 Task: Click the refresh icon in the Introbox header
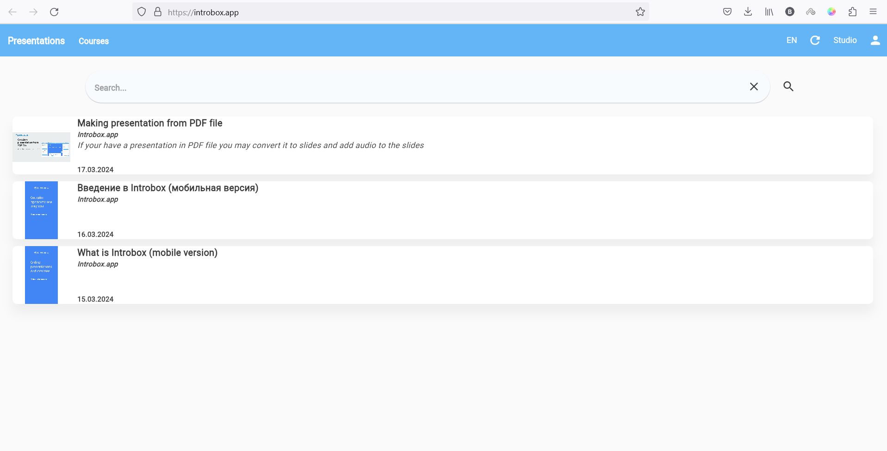pyautogui.click(x=815, y=40)
